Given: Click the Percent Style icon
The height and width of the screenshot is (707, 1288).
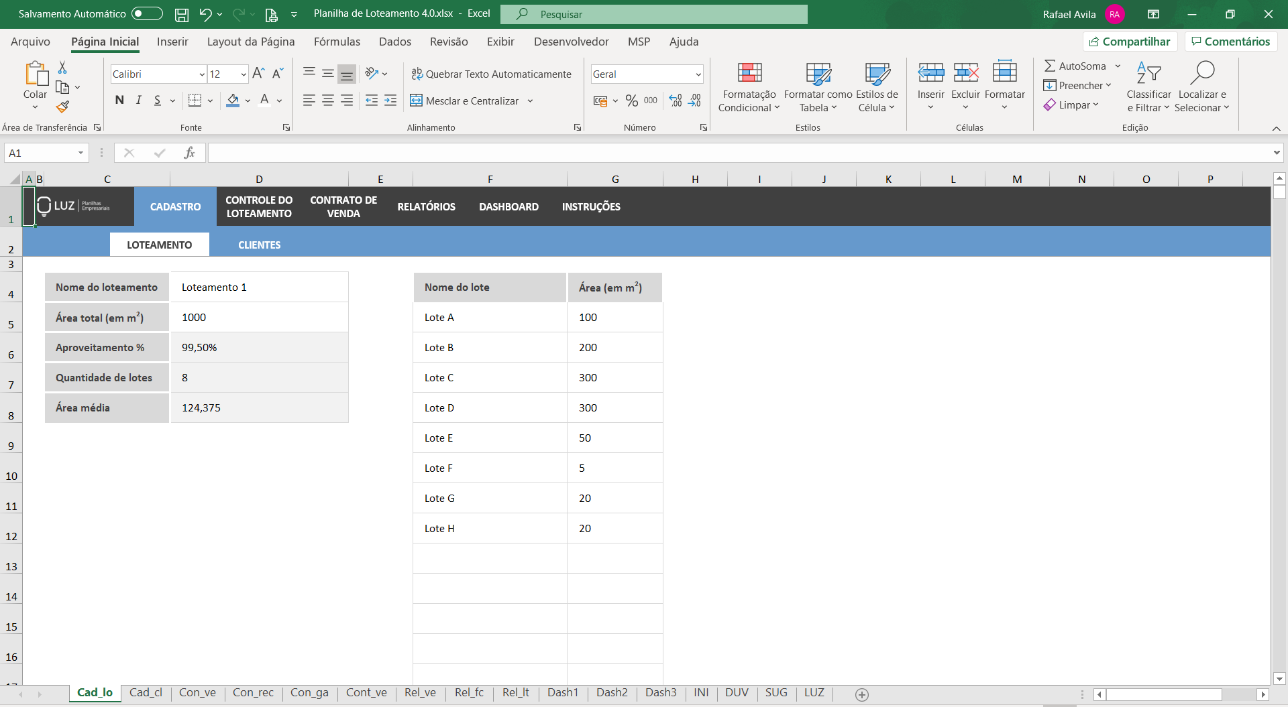Looking at the screenshot, I should 631,101.
